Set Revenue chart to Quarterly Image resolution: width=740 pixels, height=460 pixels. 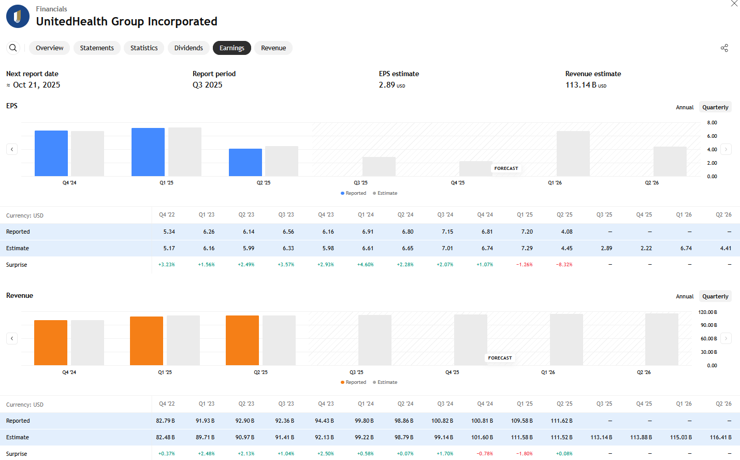coord(715,296)
